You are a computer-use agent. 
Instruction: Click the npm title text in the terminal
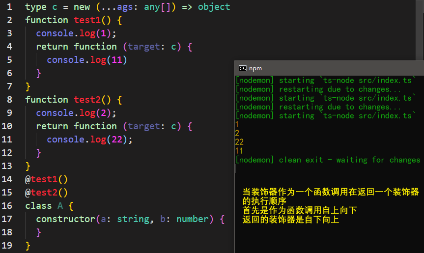(x=255, y=68)
